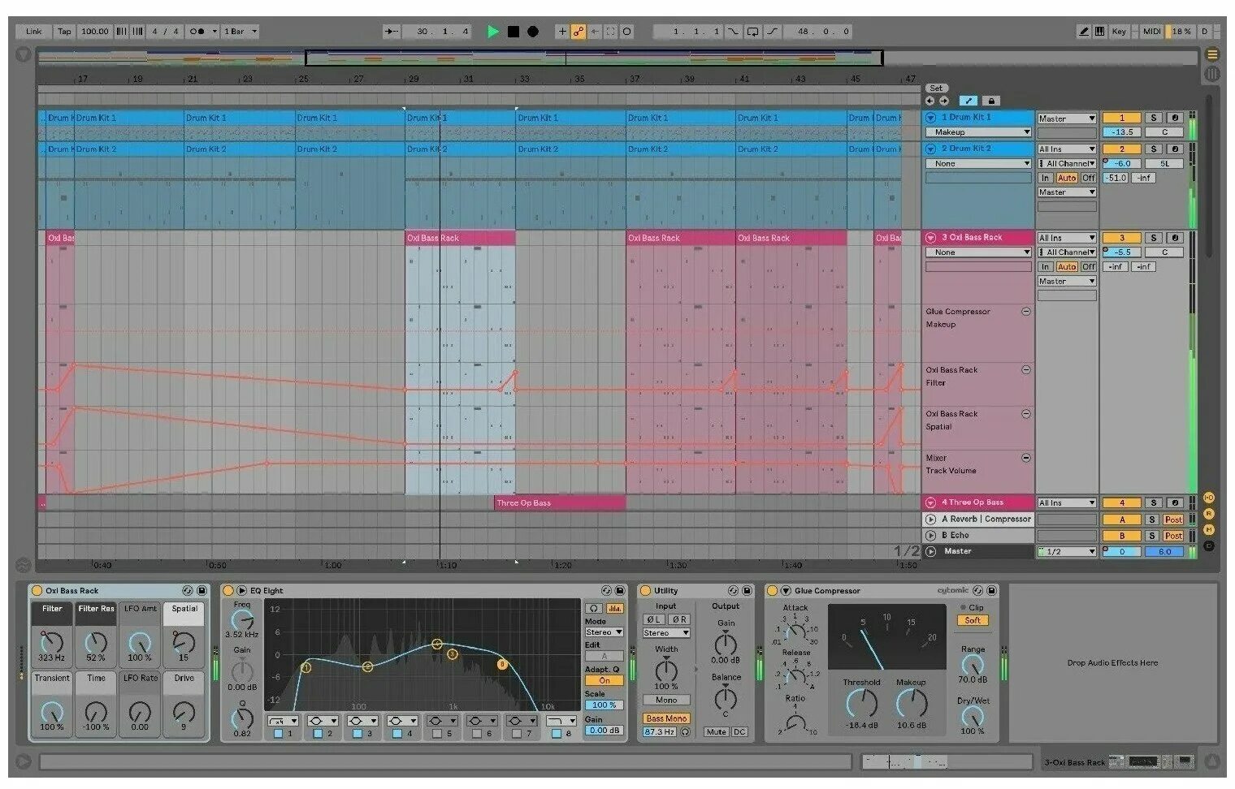This screenshot has width=1235, height=789.
Task: Toggle the Automation Mode button
Action: [x=968, y=101]
